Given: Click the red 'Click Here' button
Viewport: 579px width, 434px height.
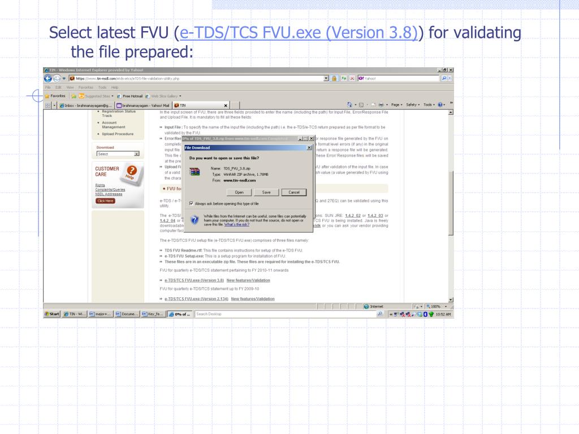Looking at the screenshot, I should click(105, 201).
